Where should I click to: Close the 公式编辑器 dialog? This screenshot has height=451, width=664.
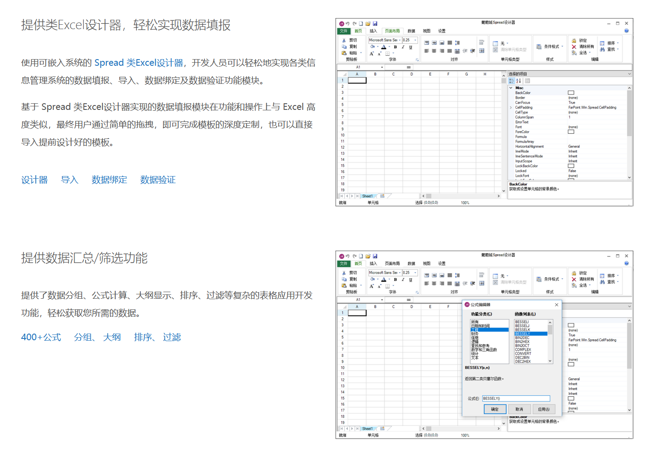(557, 304)
